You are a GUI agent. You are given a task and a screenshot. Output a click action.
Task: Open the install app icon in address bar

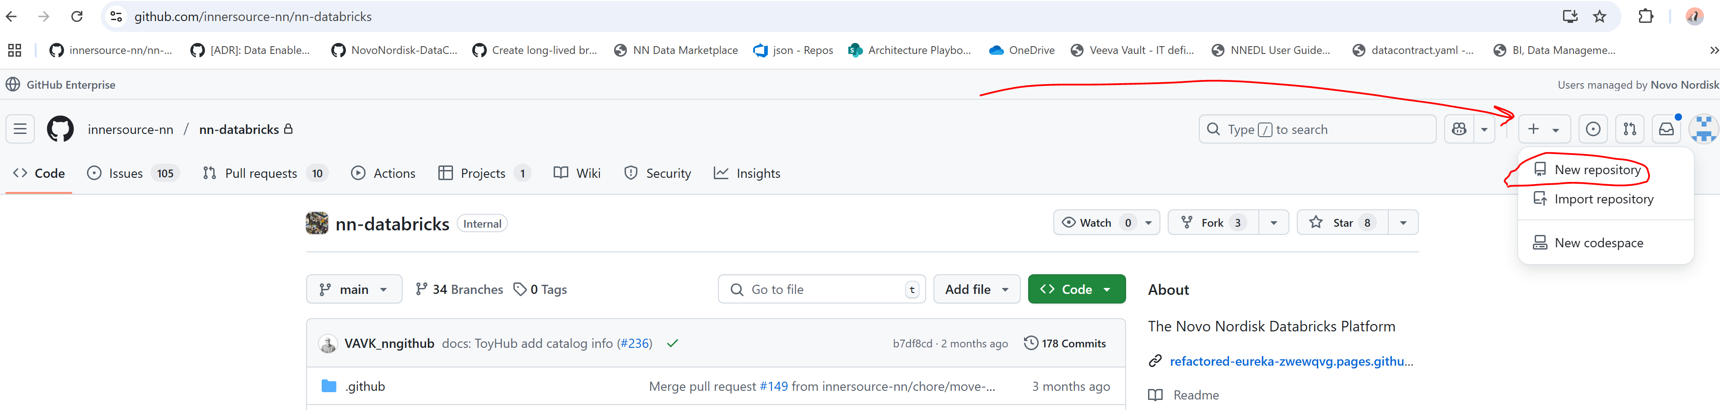click(x=1570, y=16)
